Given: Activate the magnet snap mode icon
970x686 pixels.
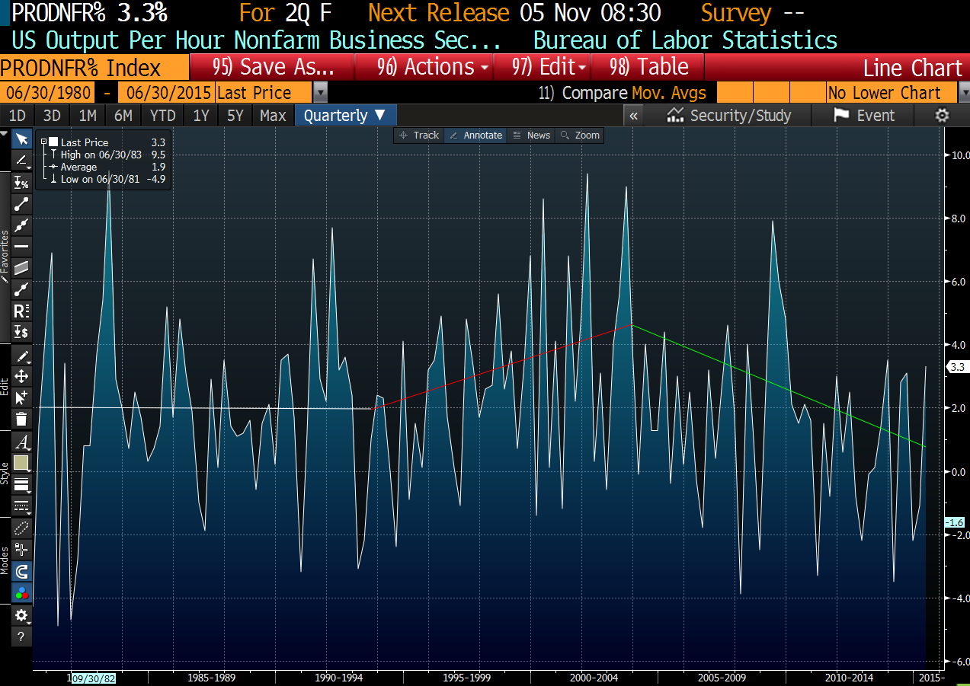Looking at the screenshot, I should click(21, 571).
